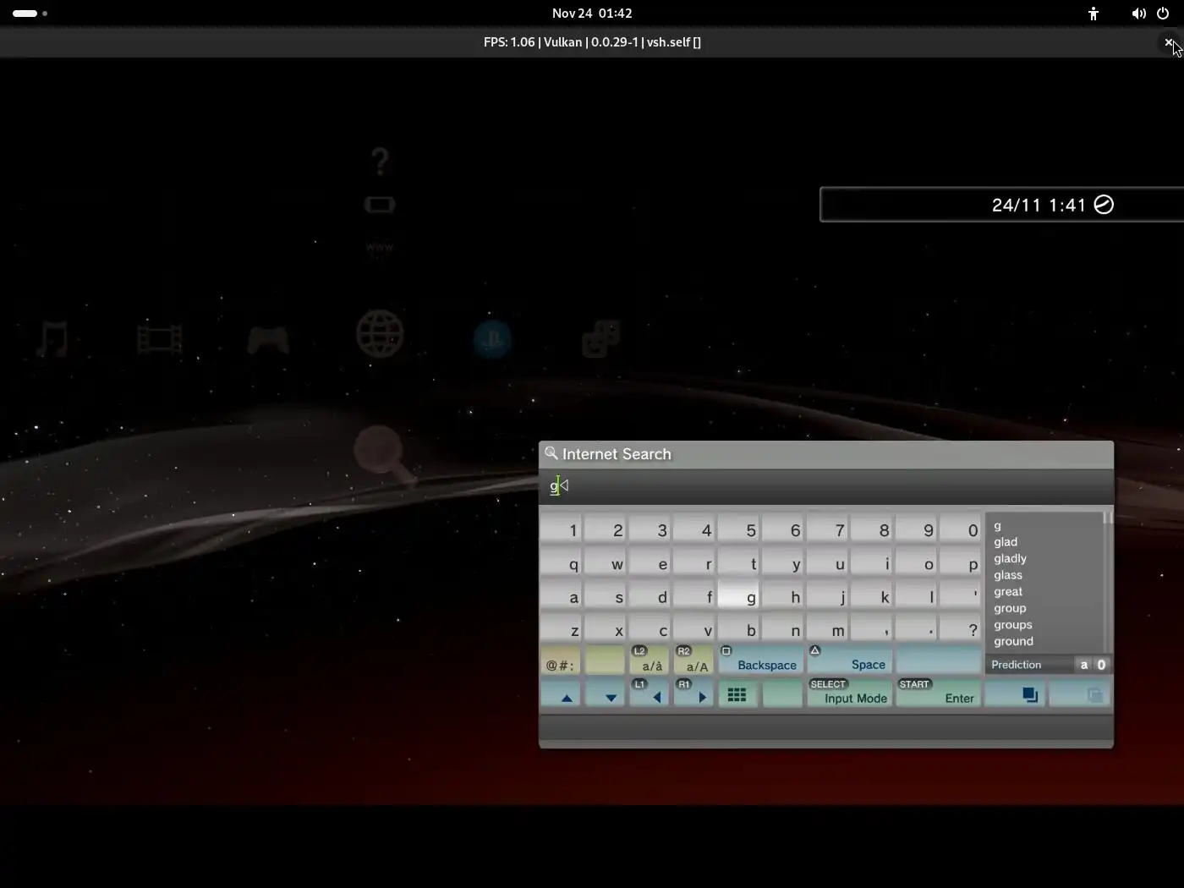The height and width of the screenshot is (888, 1184).
Task: Click the comma key
Action: 871,628
